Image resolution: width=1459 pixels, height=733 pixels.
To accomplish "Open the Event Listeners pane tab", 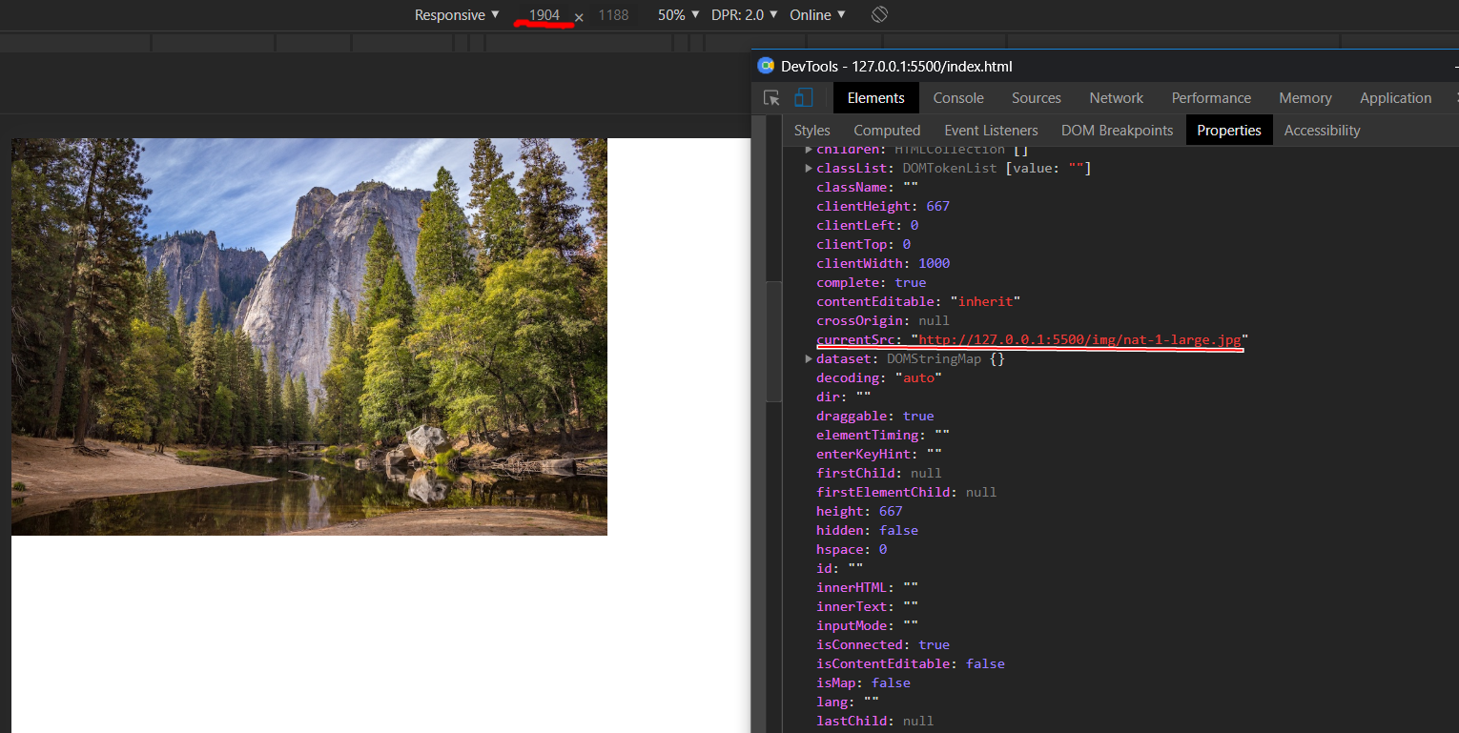I will pos(991,131).
